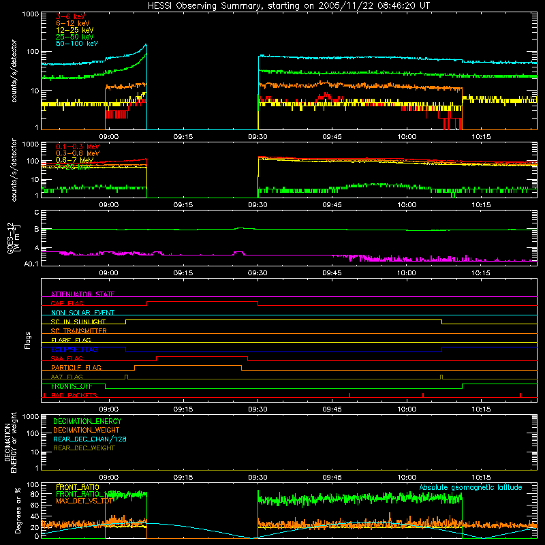Click the MAX_DET_VS_TOT legend label
545x545 pixels.
point(84,501)
